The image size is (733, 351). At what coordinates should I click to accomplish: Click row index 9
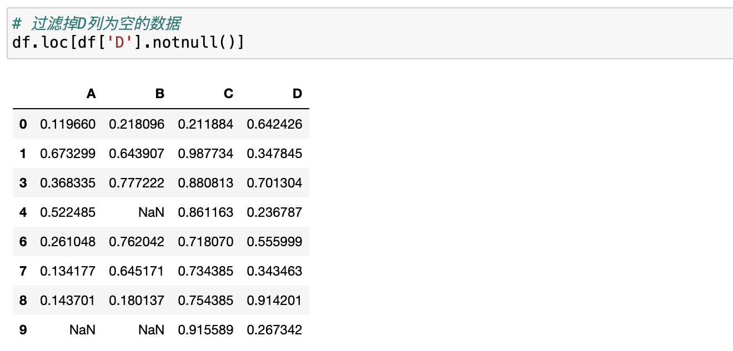[23, 330]
